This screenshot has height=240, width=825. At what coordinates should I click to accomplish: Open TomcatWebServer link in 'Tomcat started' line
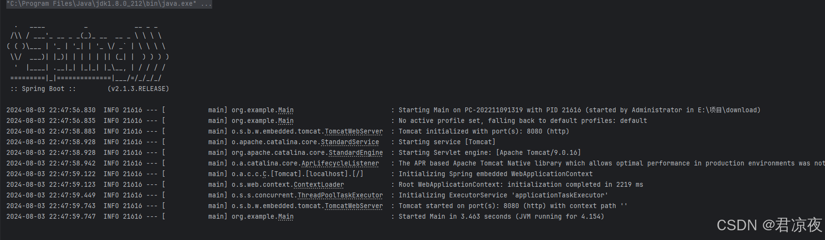point(354,206)
